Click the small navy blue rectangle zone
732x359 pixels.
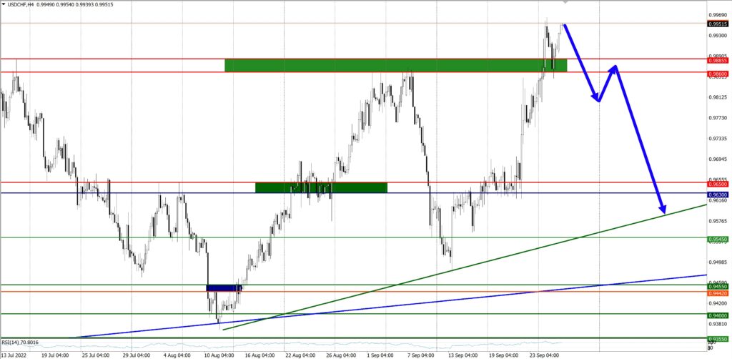[224, 287]
